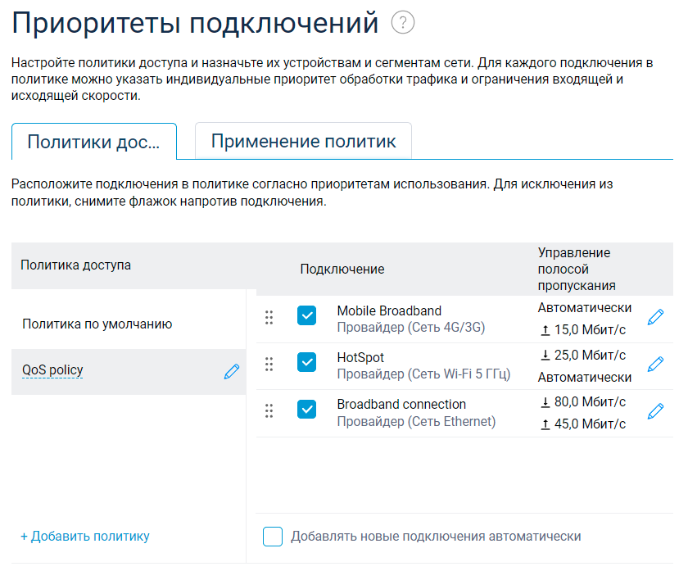This screenshot has width=688, height=580.
Task: Select the QoS policy entry
Action: [52, 371]
